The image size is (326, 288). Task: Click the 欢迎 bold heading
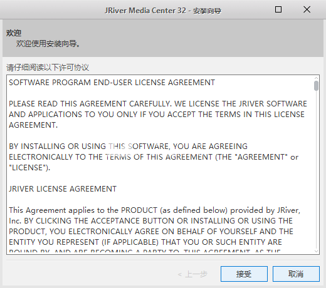tap(14, 33)
